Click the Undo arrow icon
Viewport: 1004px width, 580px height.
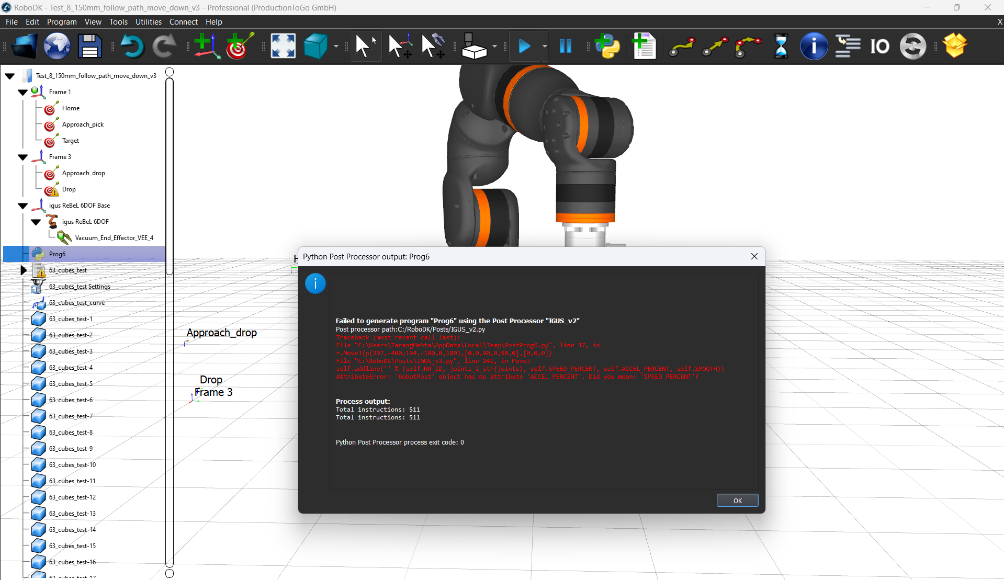[131, 47]
